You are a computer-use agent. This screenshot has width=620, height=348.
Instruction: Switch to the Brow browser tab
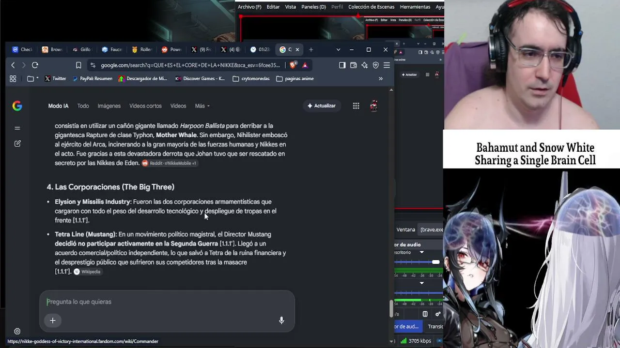[52, 49]
